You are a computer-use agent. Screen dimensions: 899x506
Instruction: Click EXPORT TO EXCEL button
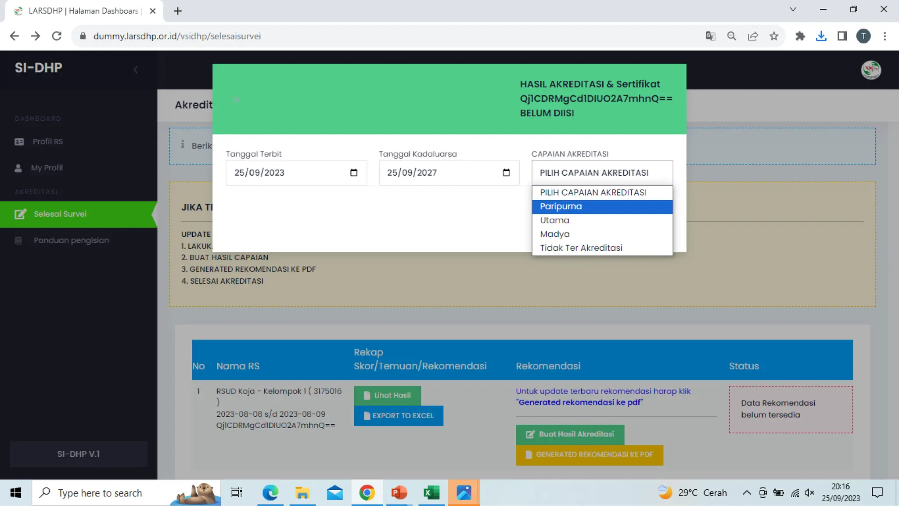398,416
